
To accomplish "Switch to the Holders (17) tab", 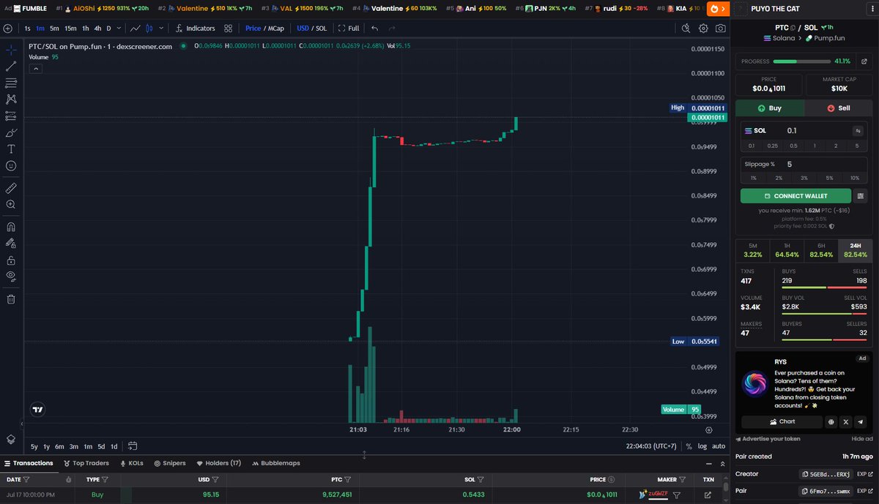I will [218, 463].
